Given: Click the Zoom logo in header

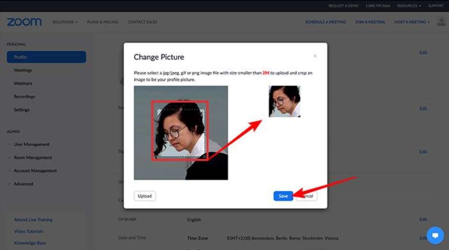Looking at the screenshot, I should tap(24, 22).
